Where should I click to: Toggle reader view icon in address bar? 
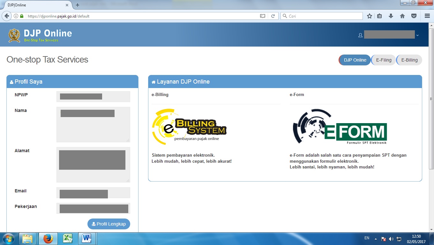263,16
